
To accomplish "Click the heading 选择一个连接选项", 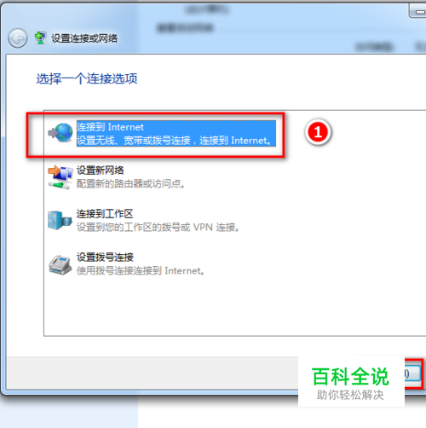I will [87, 78].
